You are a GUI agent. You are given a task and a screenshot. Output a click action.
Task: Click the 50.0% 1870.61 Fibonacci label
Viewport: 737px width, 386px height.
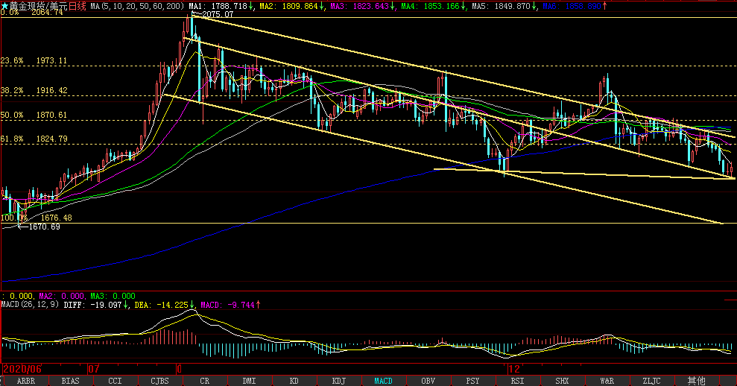[x=34, y=115]
